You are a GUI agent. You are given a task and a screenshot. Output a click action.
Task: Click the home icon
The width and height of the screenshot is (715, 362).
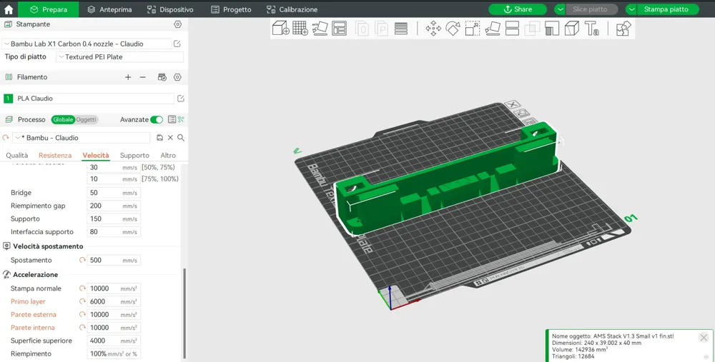click(x=9, y=10)
